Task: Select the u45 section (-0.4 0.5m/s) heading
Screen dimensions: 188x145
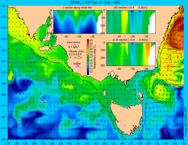Action: [x=130, y=8]
